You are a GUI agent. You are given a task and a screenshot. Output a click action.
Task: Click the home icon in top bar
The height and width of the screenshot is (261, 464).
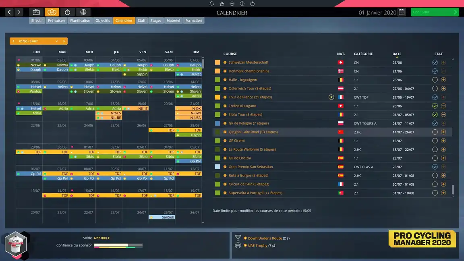click(222, 4)
